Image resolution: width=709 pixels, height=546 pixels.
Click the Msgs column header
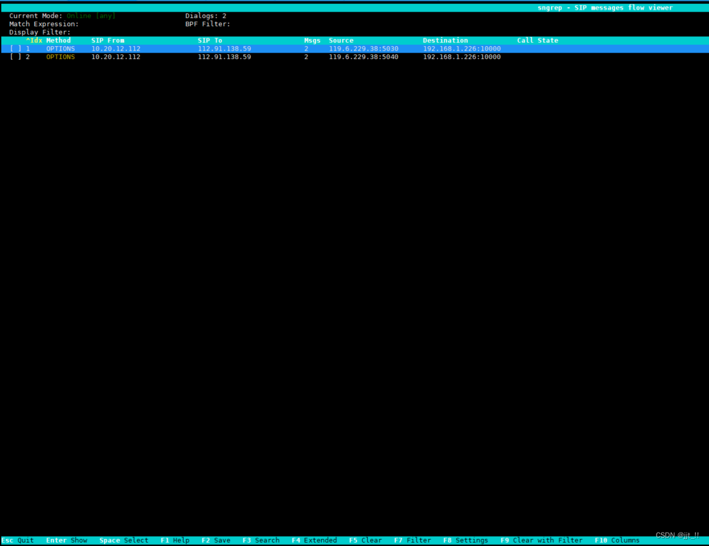point(312,40)
